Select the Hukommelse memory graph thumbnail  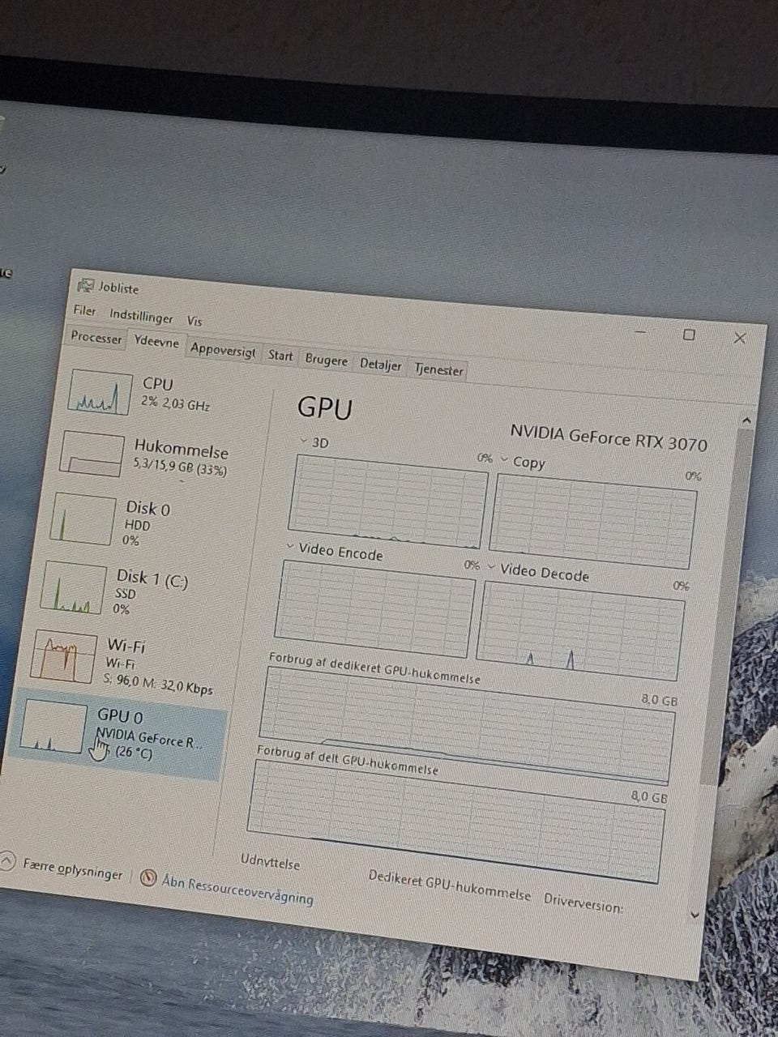[x=91, y=454]
